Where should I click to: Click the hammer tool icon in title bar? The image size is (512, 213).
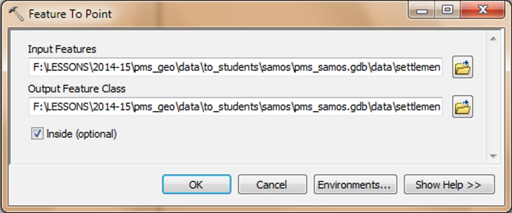[x=16, y=14]
